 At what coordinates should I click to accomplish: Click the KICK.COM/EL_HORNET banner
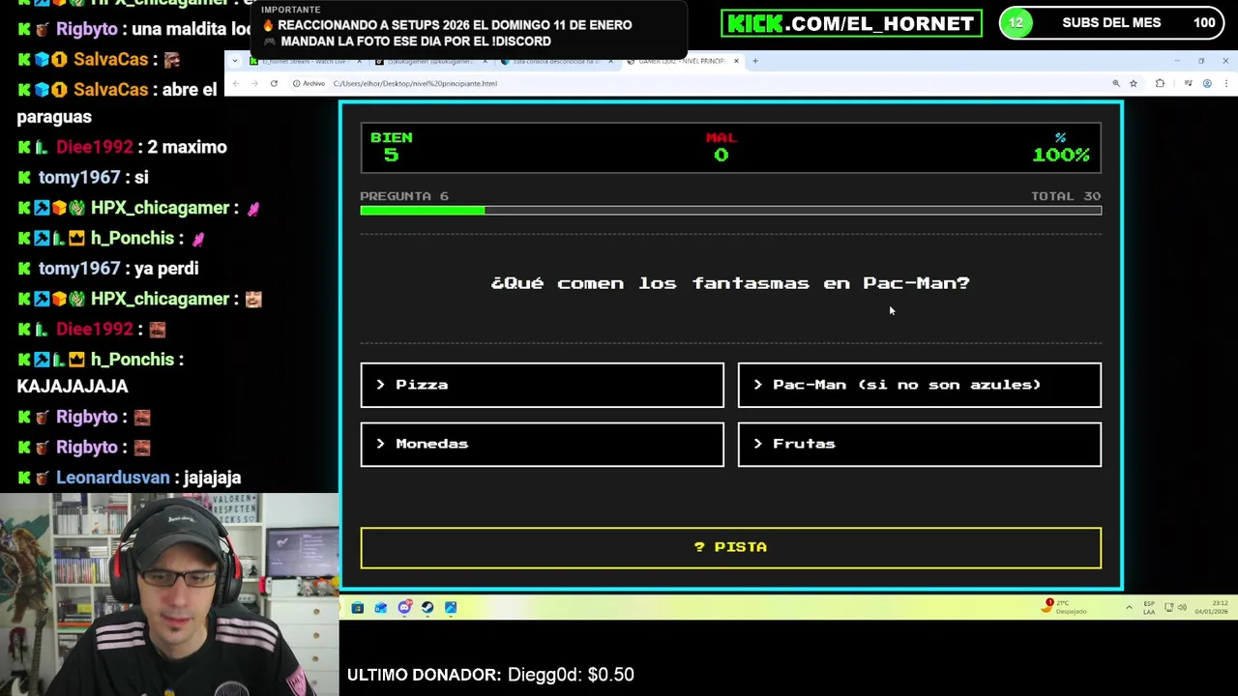851,23
